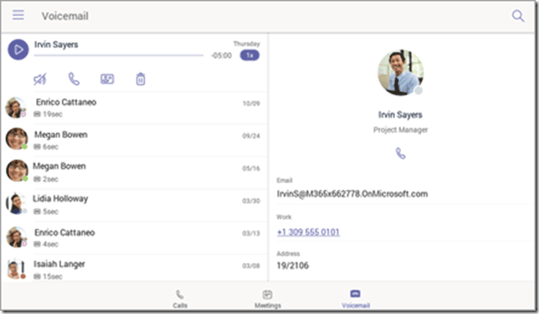Click Irvin Sayers profile photo in details
This screenshot has width=539, height=314.
(400, 73)
